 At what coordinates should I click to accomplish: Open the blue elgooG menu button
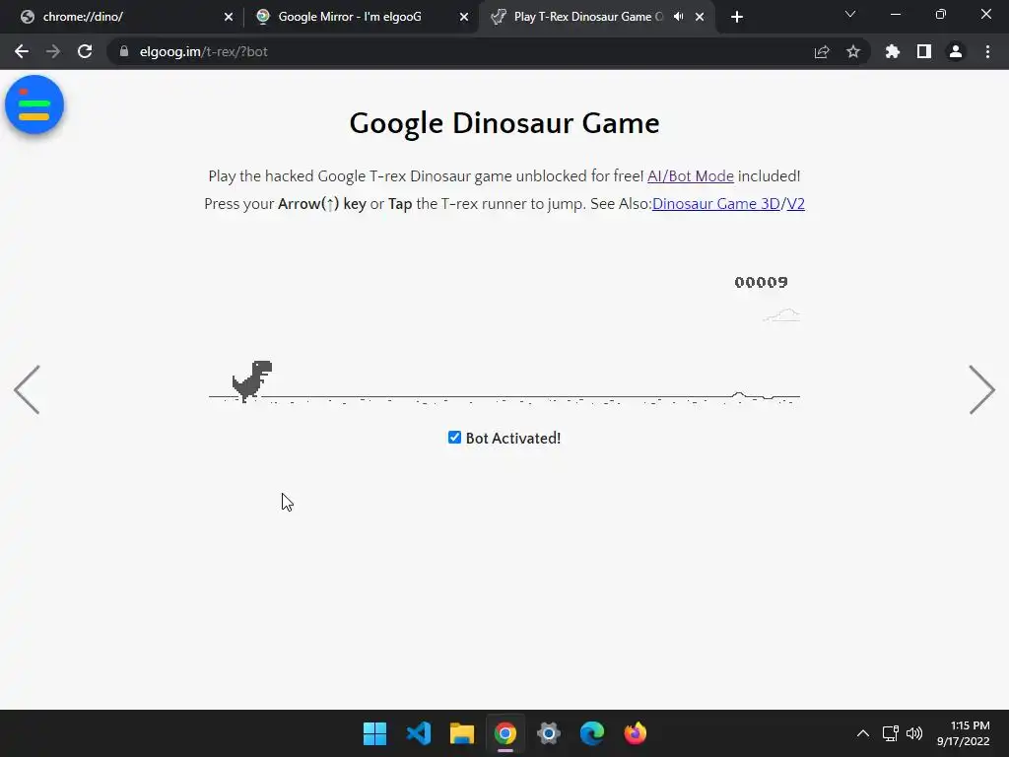click(34, 104)
